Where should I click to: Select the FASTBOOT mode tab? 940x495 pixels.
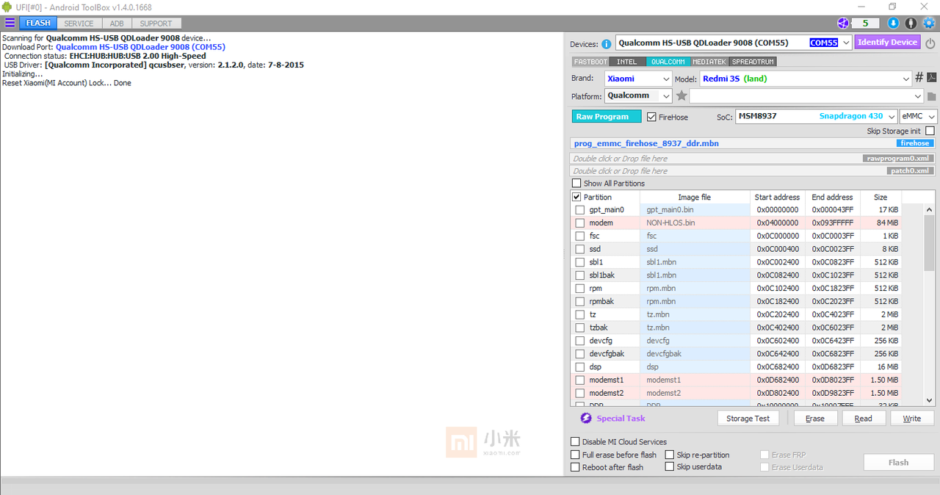590,62
